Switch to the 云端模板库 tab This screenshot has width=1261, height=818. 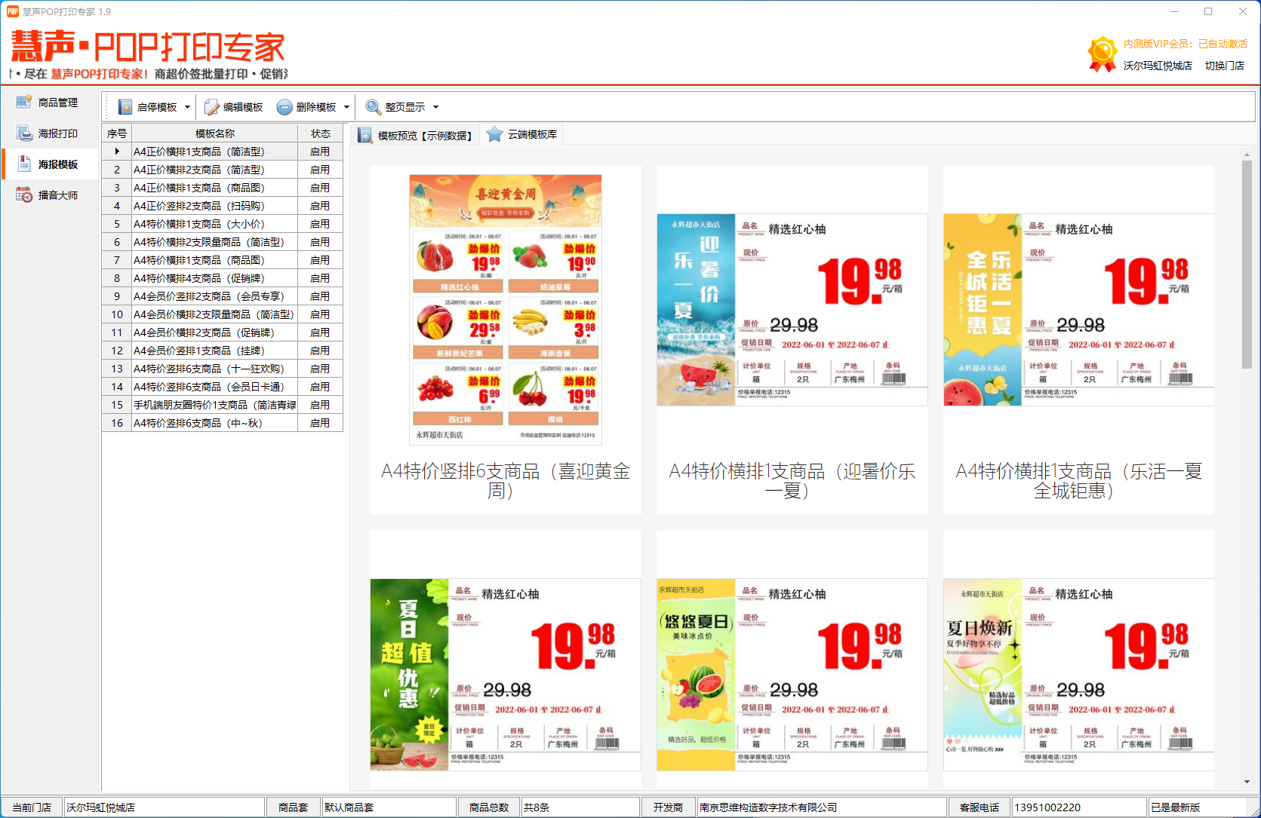click(x=522, y=133)
